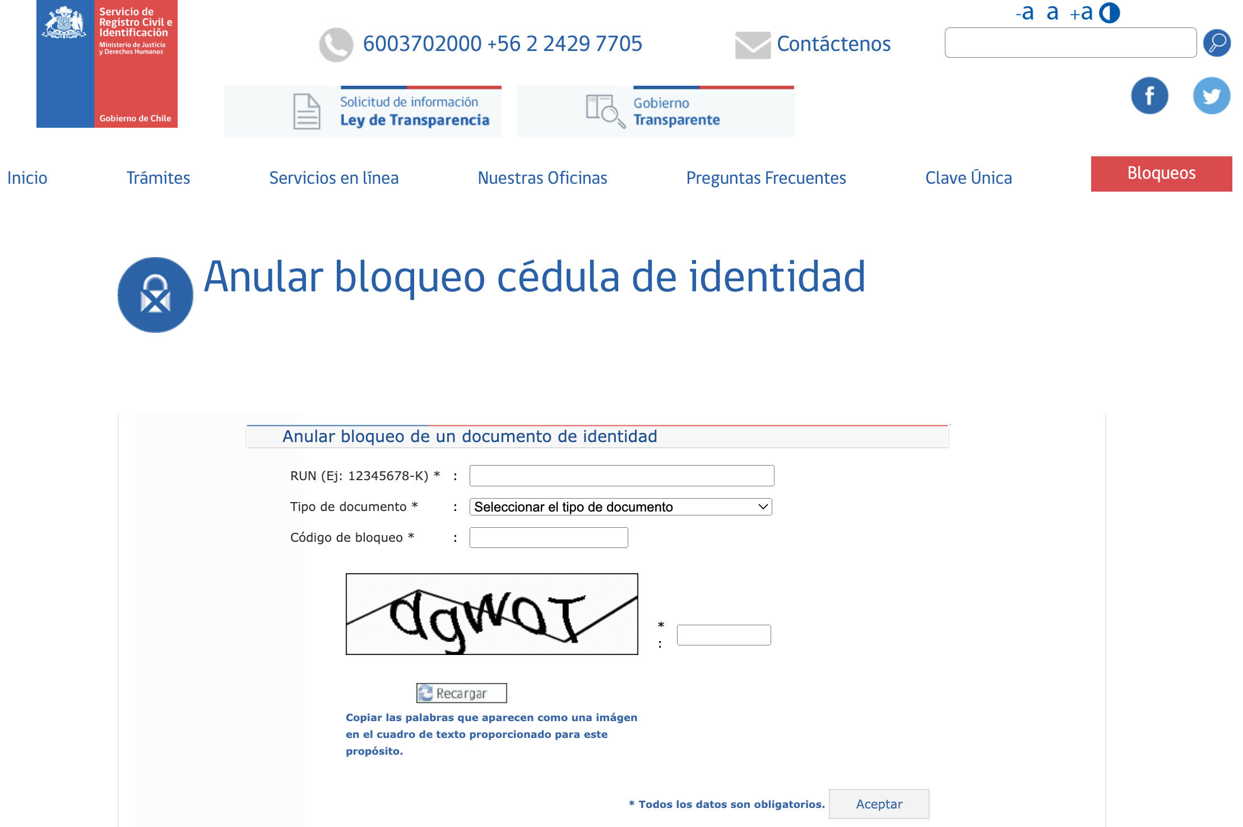Go to Servicios en línea menu
Screen dimensions: 1243x827
(x=333, y=178)
